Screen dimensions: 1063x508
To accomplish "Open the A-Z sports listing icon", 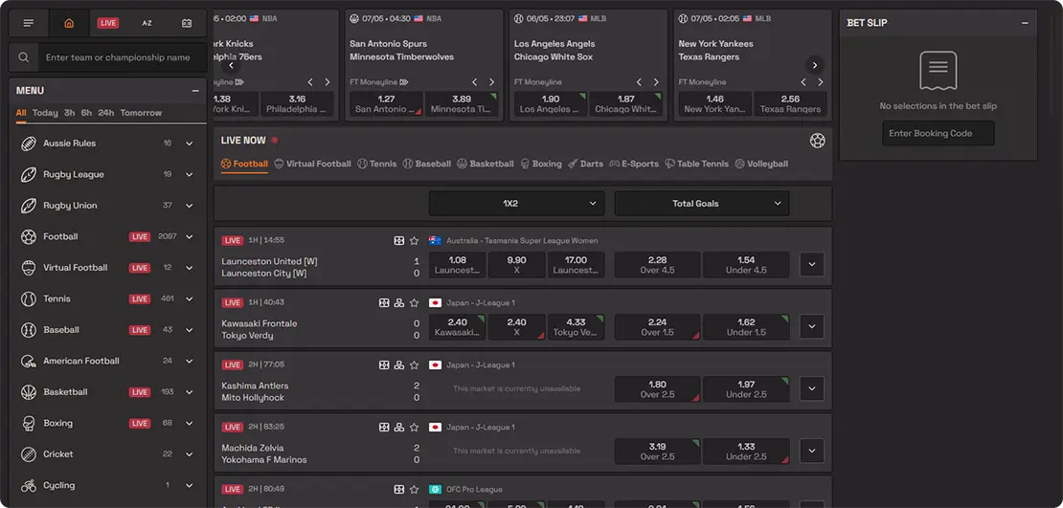I will pos(147,23).
